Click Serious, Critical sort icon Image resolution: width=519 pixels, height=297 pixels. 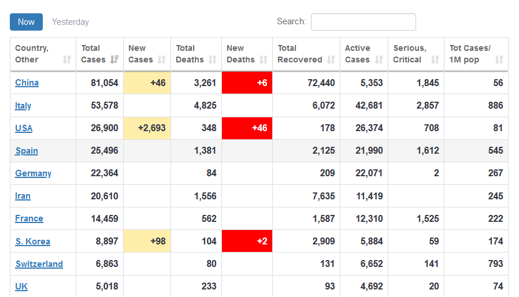(x=435, y=60)
